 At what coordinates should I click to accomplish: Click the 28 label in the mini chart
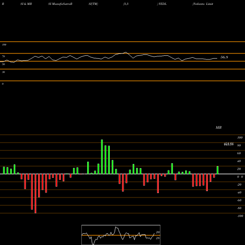[x=158, y=238]
